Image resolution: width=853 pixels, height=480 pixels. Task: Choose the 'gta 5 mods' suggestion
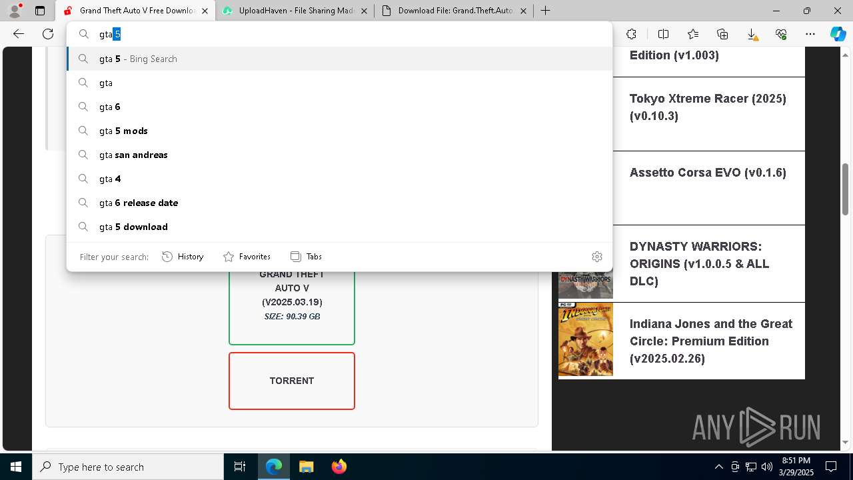click(339, 131)
